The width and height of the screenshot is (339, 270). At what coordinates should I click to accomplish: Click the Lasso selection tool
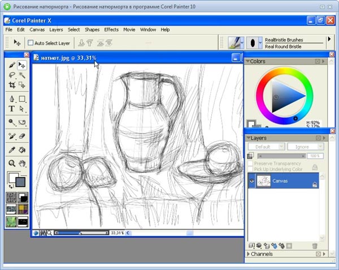tap(12, 76)
